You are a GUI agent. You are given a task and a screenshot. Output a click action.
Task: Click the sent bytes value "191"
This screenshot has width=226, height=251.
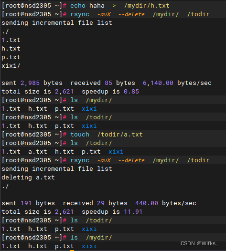pos(26,203)
